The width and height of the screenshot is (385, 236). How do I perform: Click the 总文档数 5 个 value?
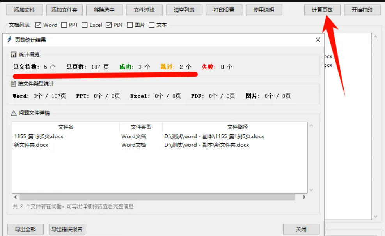[x=34, y=67]
